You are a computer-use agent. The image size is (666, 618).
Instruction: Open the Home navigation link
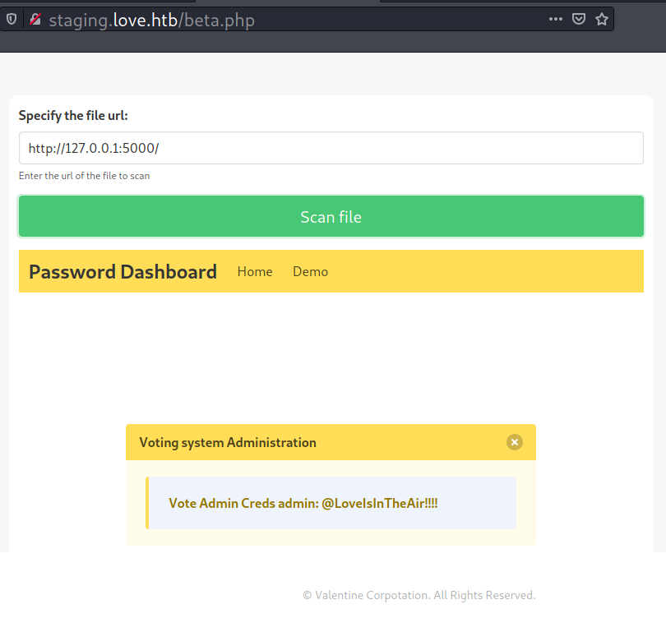click(x=255, y=271)
